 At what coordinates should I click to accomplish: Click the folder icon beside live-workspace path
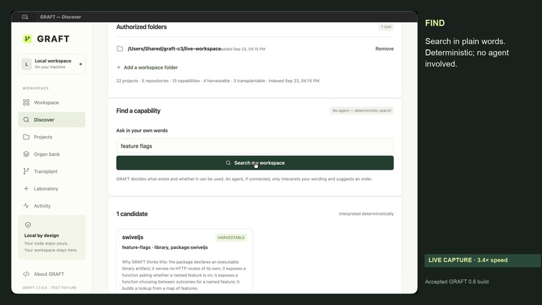(120, 49)
